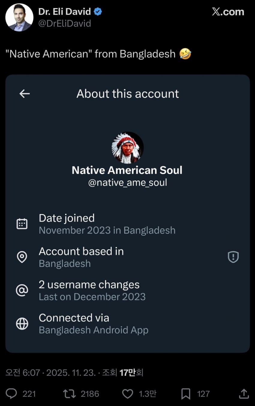Click the blue verified badge
Screen dimensions: 255x406
98,12
